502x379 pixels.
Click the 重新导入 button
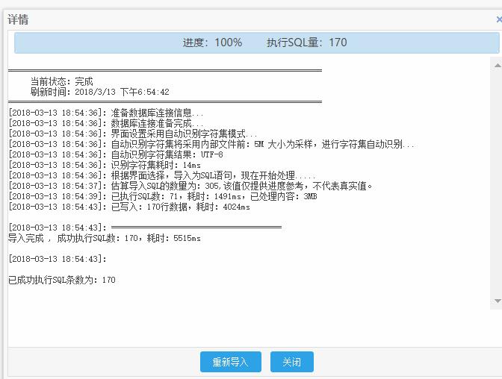click(x=230, y=362)
